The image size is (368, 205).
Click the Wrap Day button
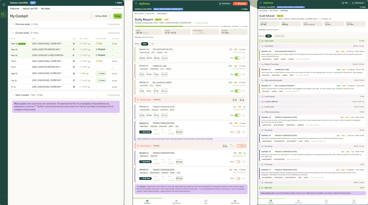tap(240, 4)
